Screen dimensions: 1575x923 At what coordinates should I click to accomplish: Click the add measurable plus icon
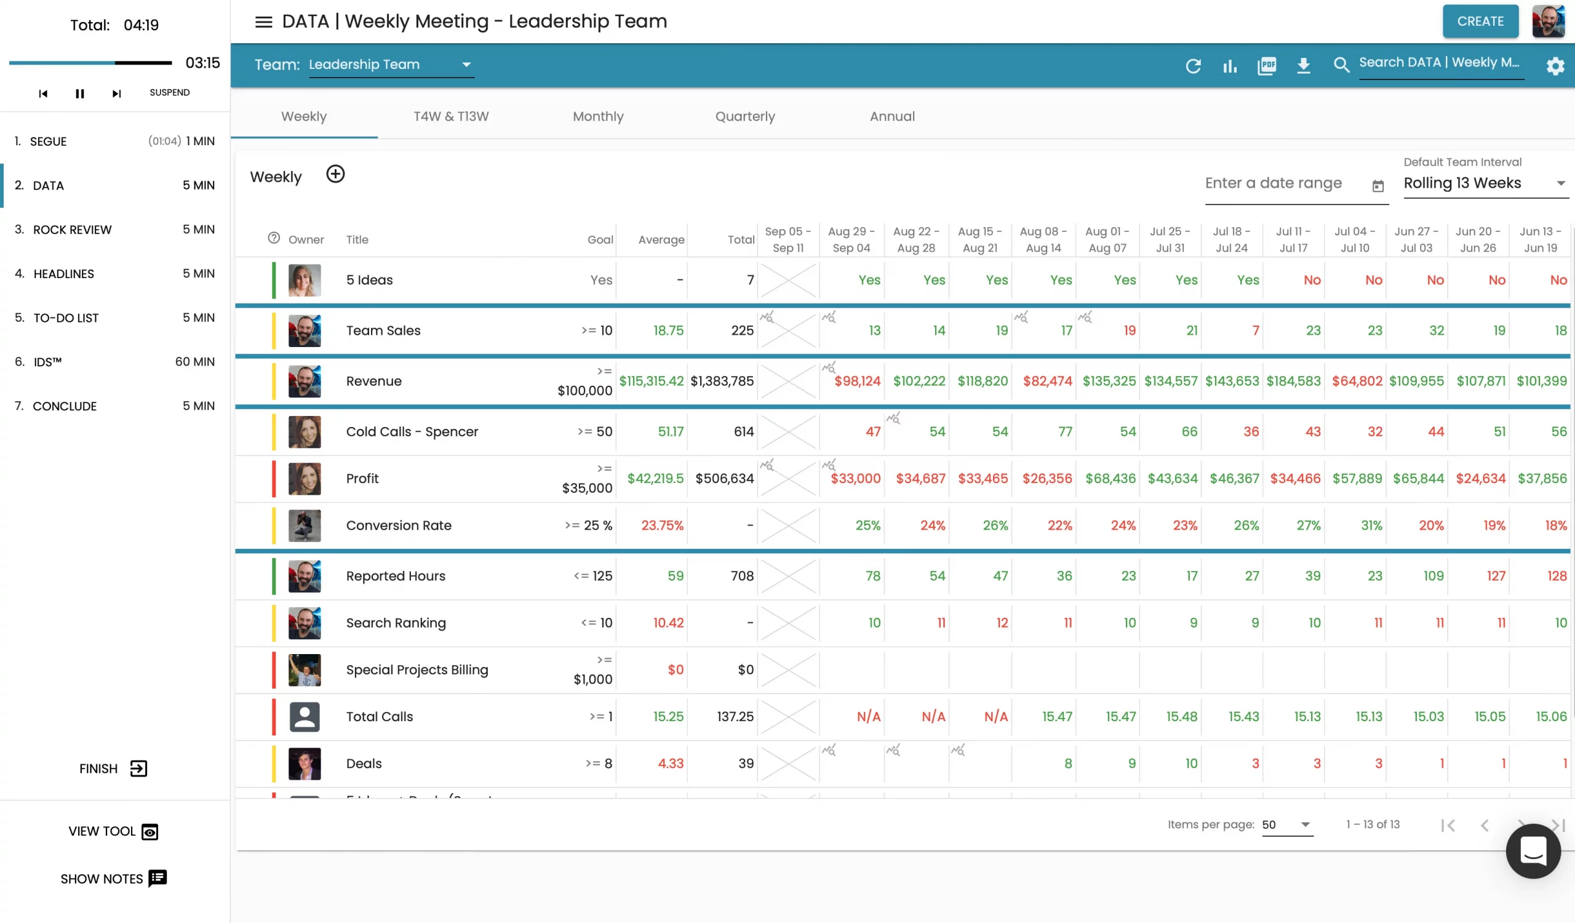click(x=335, y=174)
